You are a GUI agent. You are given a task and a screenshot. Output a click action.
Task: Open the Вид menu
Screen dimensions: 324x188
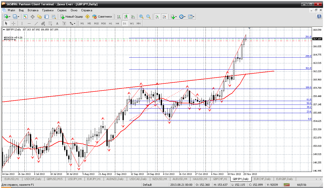click(21, 10)
